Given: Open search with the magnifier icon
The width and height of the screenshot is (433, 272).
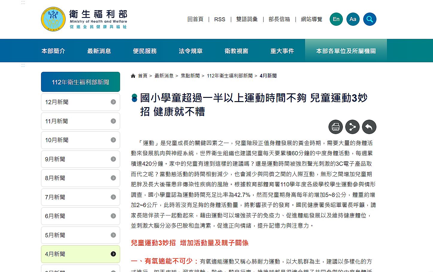Looking at the screenshot, I should point(370,19).
